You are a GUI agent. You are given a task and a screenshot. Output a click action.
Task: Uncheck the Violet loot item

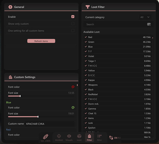pos(86,56)
